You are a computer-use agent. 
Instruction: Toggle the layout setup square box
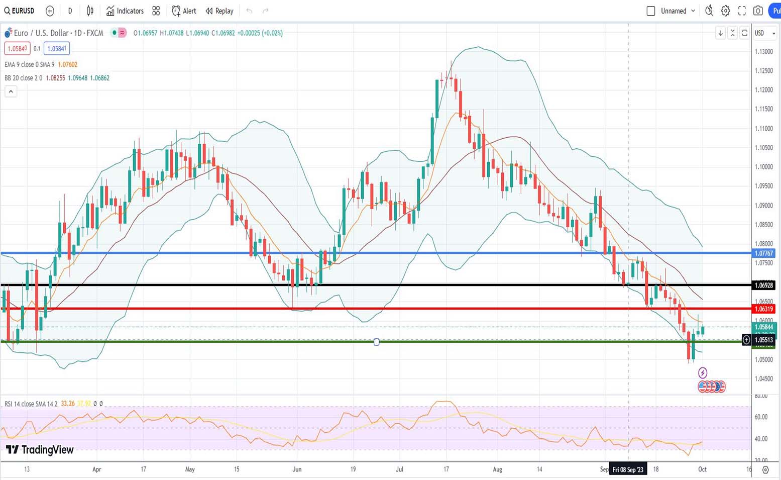click(x=651, y=11)
